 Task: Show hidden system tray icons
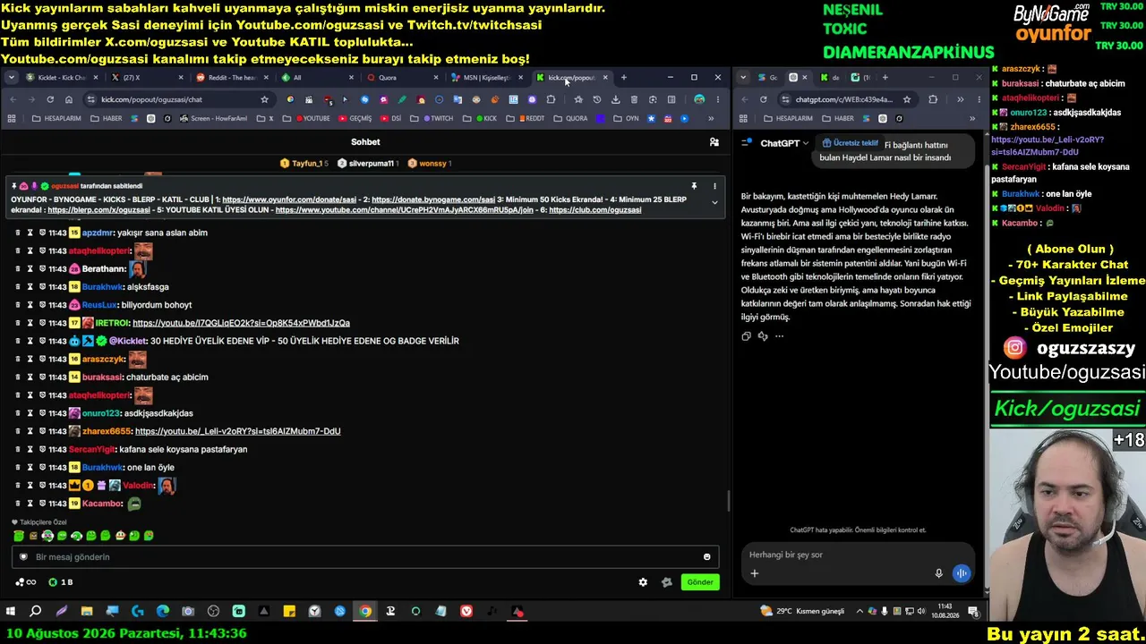point(859,612)
